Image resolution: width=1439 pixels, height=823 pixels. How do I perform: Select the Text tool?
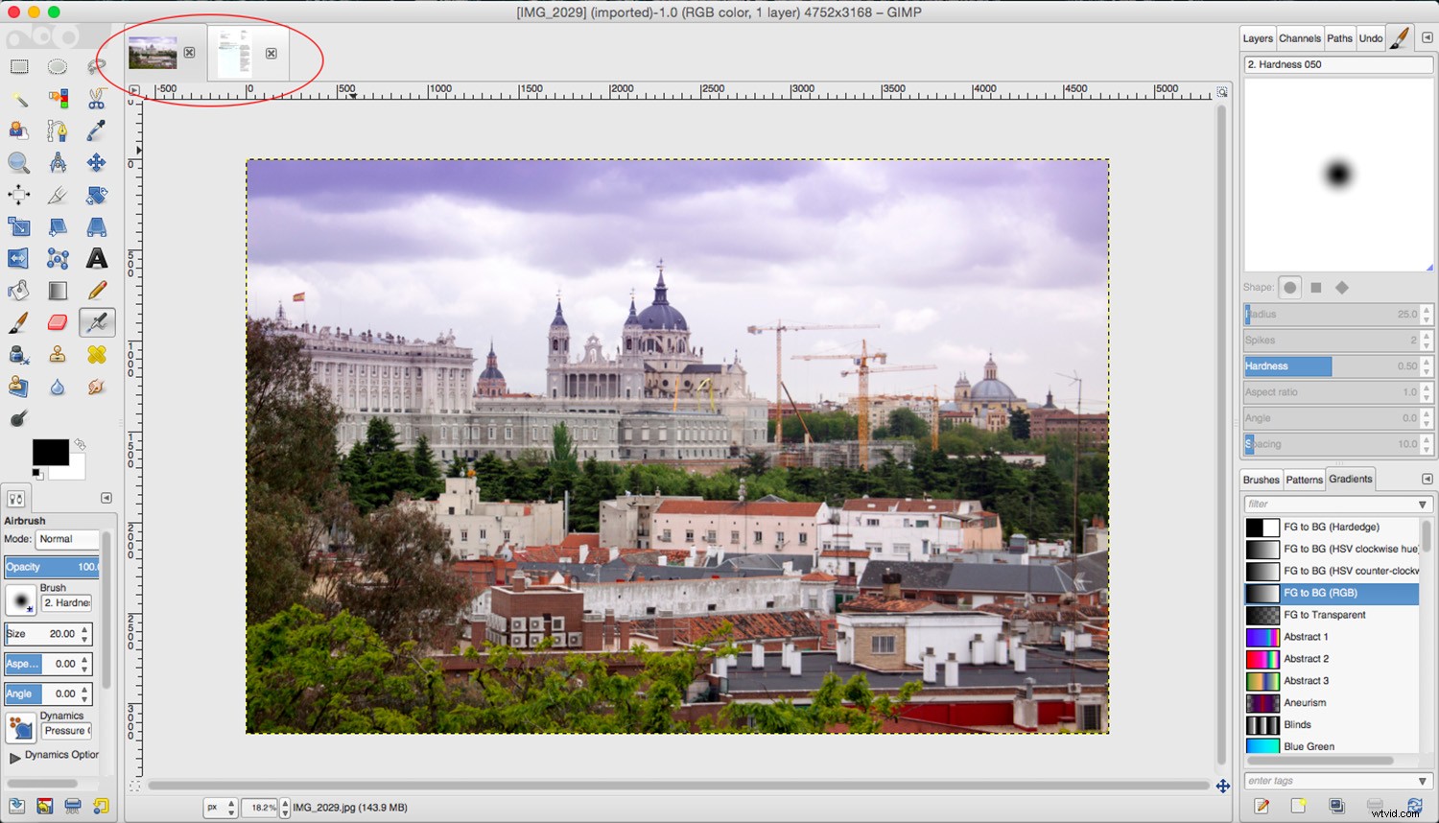pos(96,258)
